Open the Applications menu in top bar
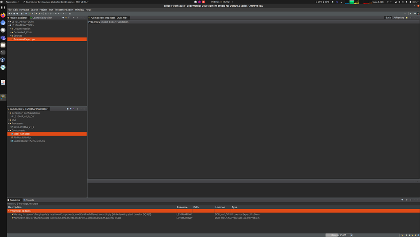 (12, 2)
